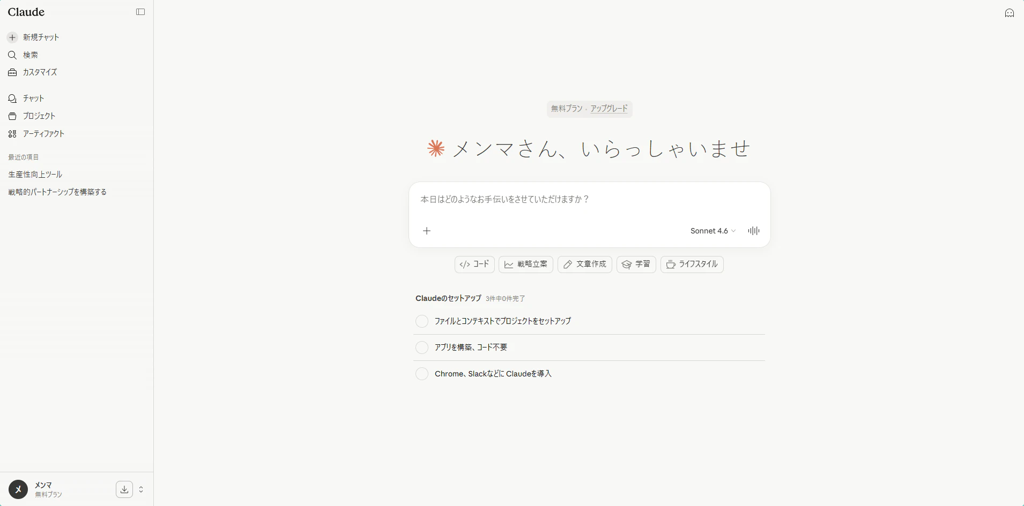Collapse the sidebar with the panel icon

pos(140,12)
